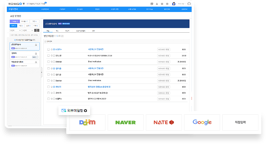
Task: Click the WEHAGO T logo
Action: (16, 4)
